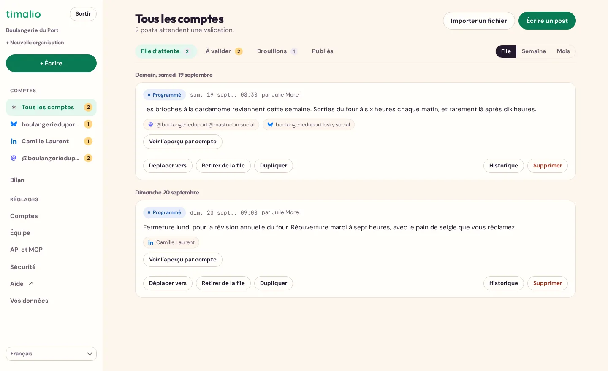
Task: Click the LinkedIn icon in the Fermeture post chip
Action: click(151, 242)
